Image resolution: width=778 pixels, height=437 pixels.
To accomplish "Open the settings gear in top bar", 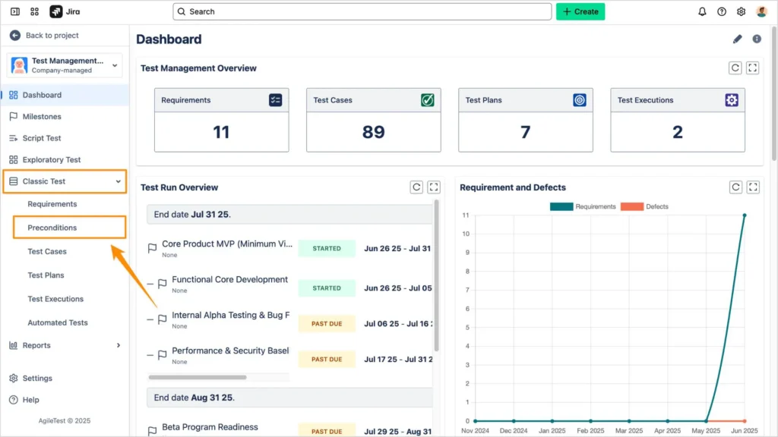I will (x=742, y=11).
